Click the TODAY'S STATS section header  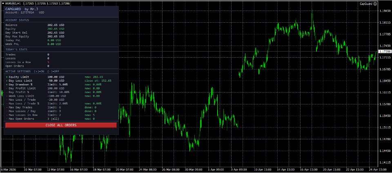coord(16,50)
